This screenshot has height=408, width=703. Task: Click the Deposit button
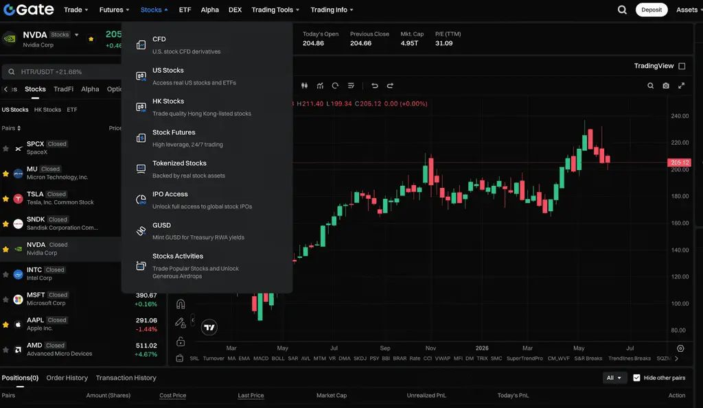coord(652,10)
